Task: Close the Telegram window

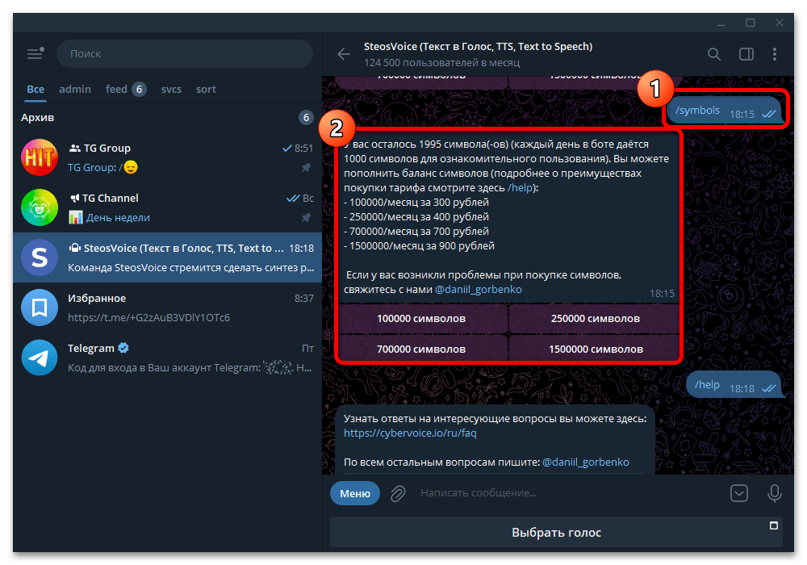Action: 780,23
